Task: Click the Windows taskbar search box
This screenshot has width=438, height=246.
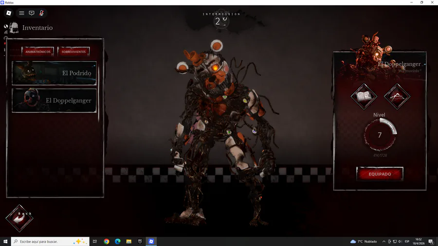Action: pyautogui.click(x=50, y=241)
